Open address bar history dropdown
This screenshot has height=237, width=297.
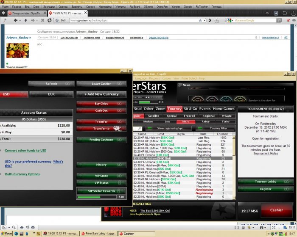pyautogui.click(x=205, y=20)
